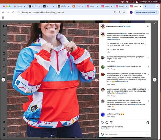Click the carousel page indicator dots
This screenshot has width=161, height=140.
coord(53,135)
